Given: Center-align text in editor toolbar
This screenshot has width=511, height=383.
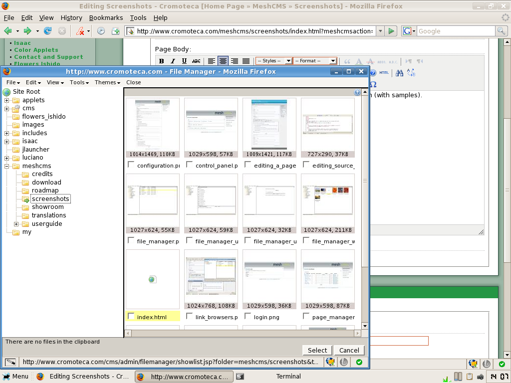Looking at the screenshot, I should (x=223, y=61).
